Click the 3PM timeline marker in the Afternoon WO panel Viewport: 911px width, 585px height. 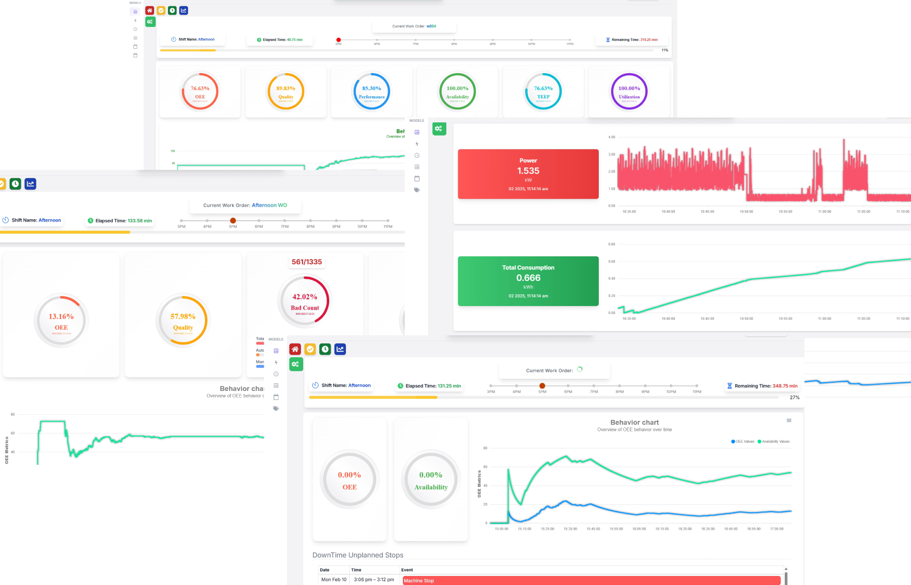coord(181,221)
